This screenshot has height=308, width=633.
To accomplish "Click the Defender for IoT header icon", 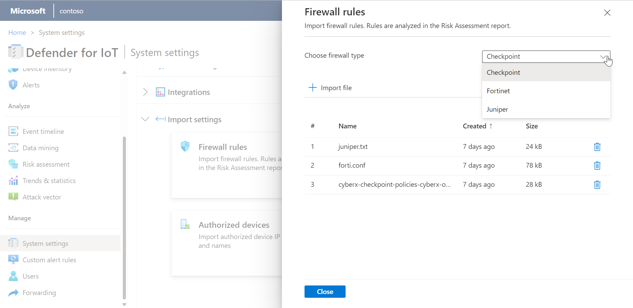I will click(15, 52).
